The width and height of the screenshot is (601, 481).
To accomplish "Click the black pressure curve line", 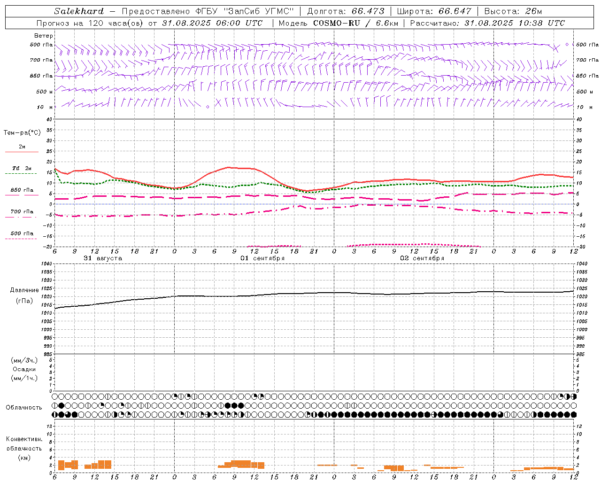I will [x=314, y=293].
